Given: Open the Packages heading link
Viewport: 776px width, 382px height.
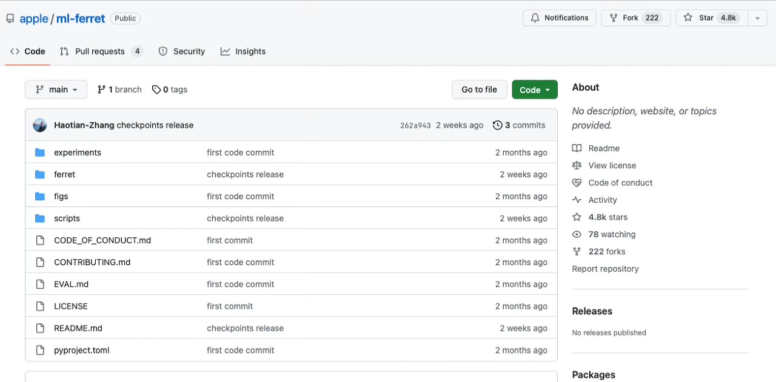Looking at the screenshot, I should click(594, 375).
